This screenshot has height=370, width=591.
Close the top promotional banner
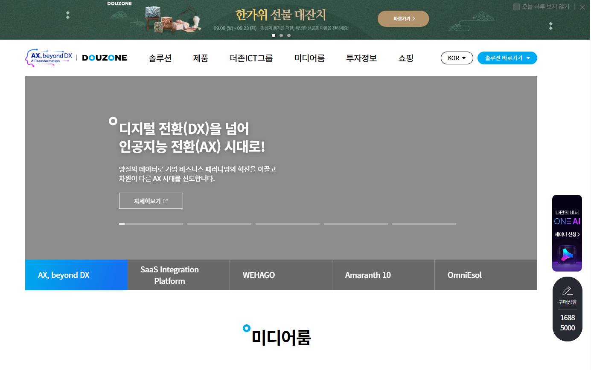click(582, 7)
